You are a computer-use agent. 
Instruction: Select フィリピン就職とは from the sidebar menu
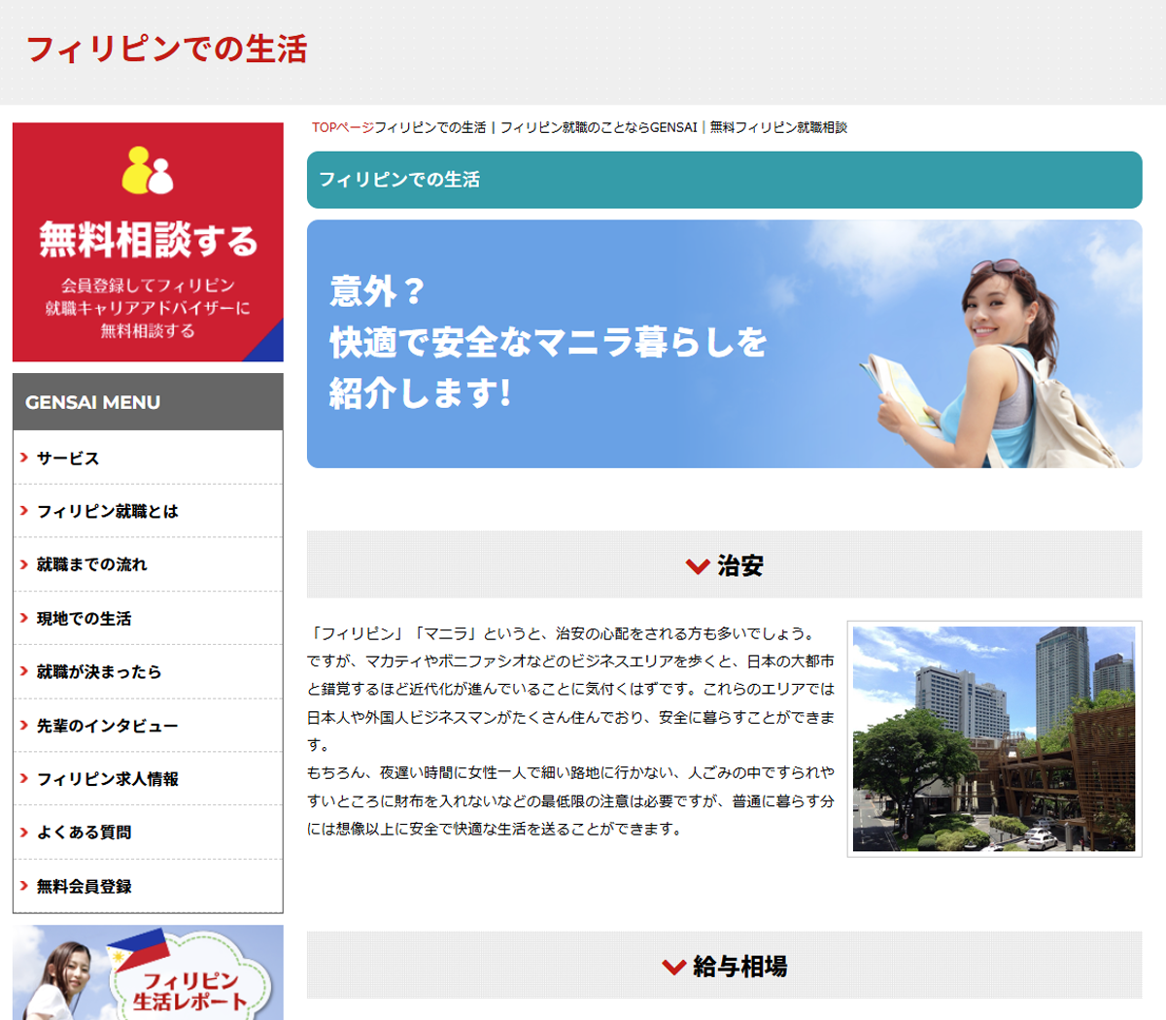107,511
